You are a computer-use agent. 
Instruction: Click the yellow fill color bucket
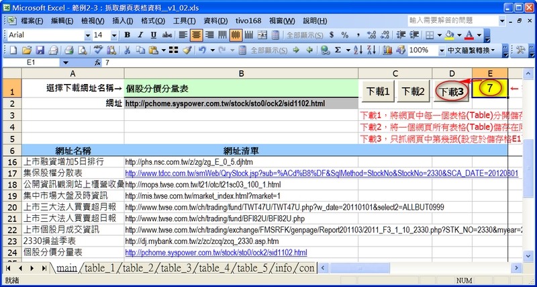(x=449, y=35)
